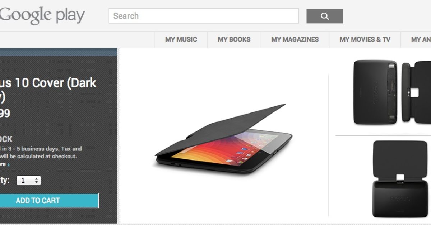Go to the MY MAGAZINES tab
The image size is (431, 225).
point(295,39)
